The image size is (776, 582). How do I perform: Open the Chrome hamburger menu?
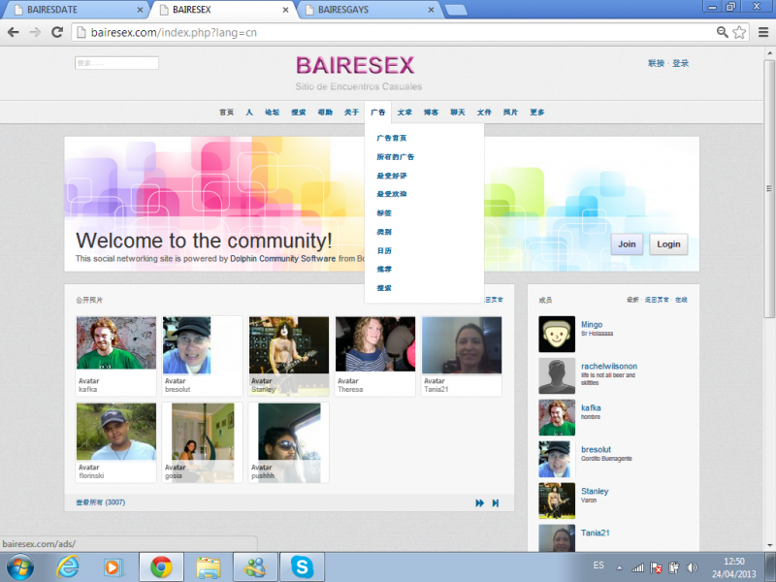763,33
